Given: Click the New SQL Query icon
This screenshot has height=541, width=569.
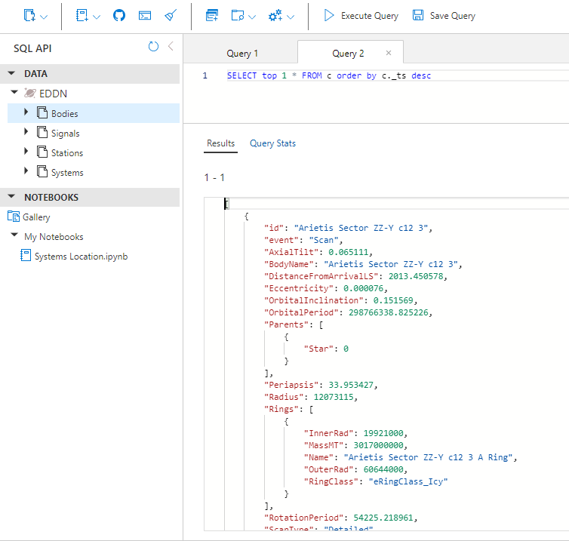Looking at the screenshot, I should [211, 15].
